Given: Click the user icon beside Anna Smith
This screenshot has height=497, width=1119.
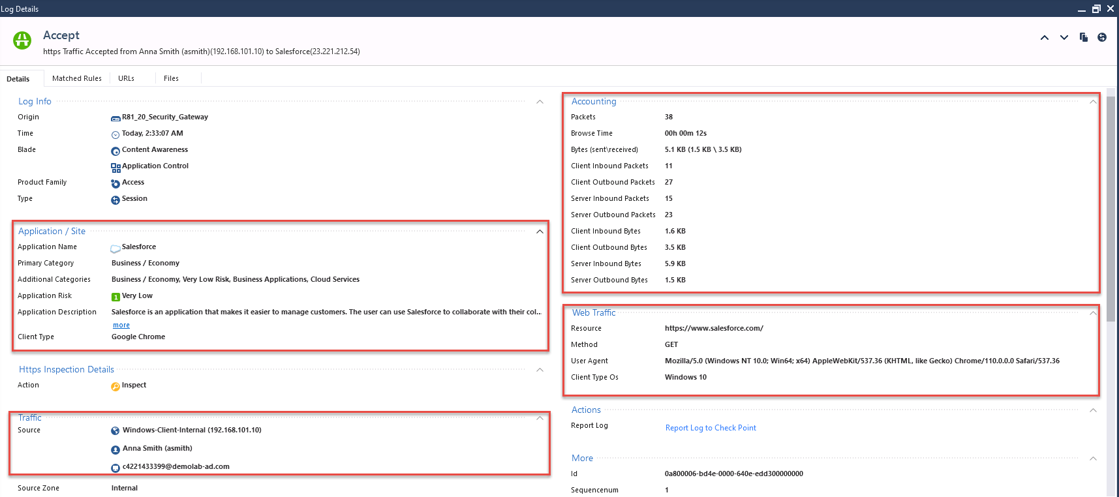Looking at the screenshot, I should click(x=115, y=449).
